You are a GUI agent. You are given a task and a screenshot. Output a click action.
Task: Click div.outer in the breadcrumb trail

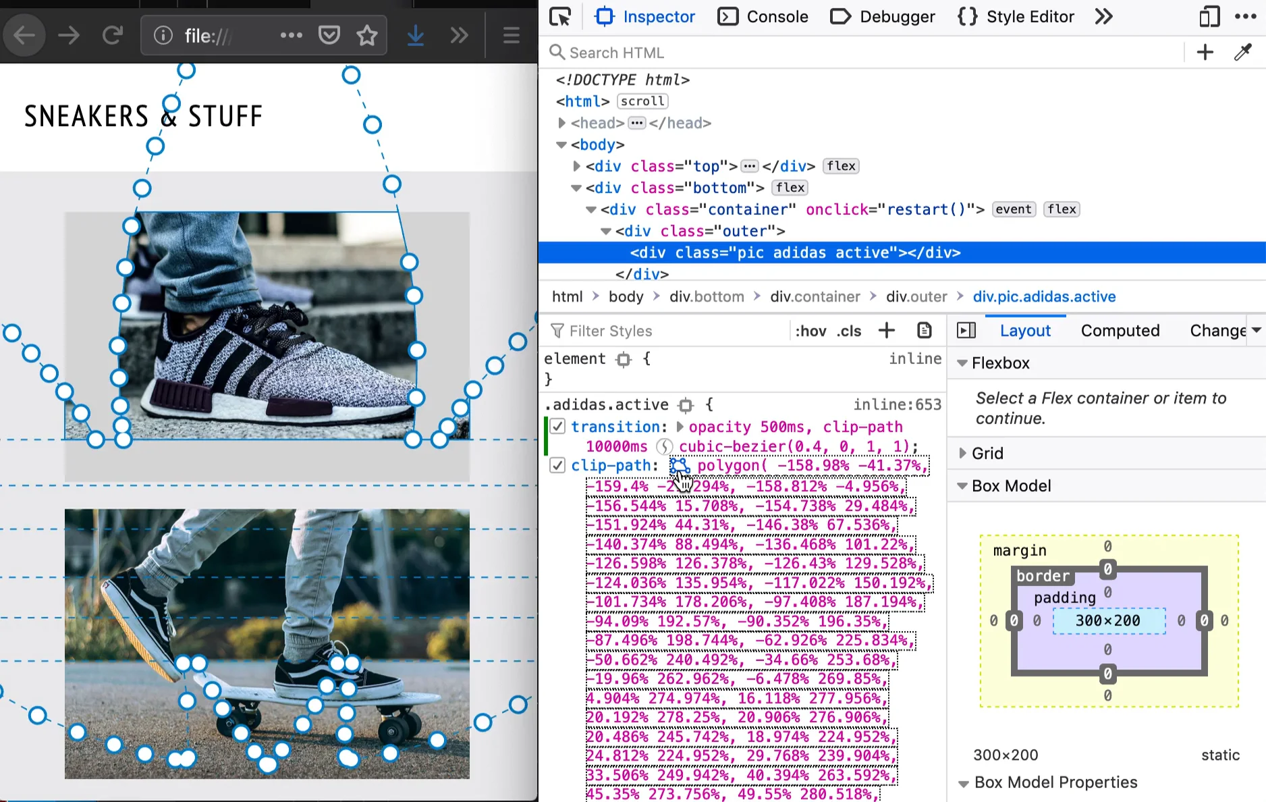coord(916,296)
